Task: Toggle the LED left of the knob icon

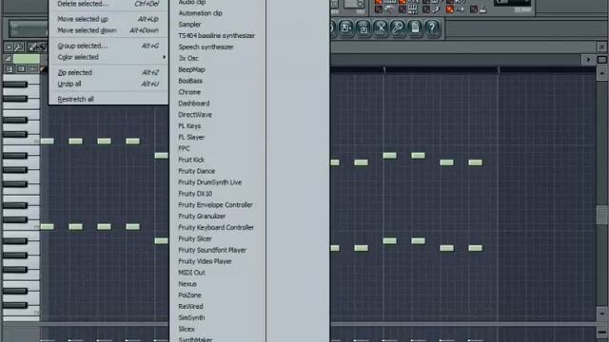Action: [379, 9]
